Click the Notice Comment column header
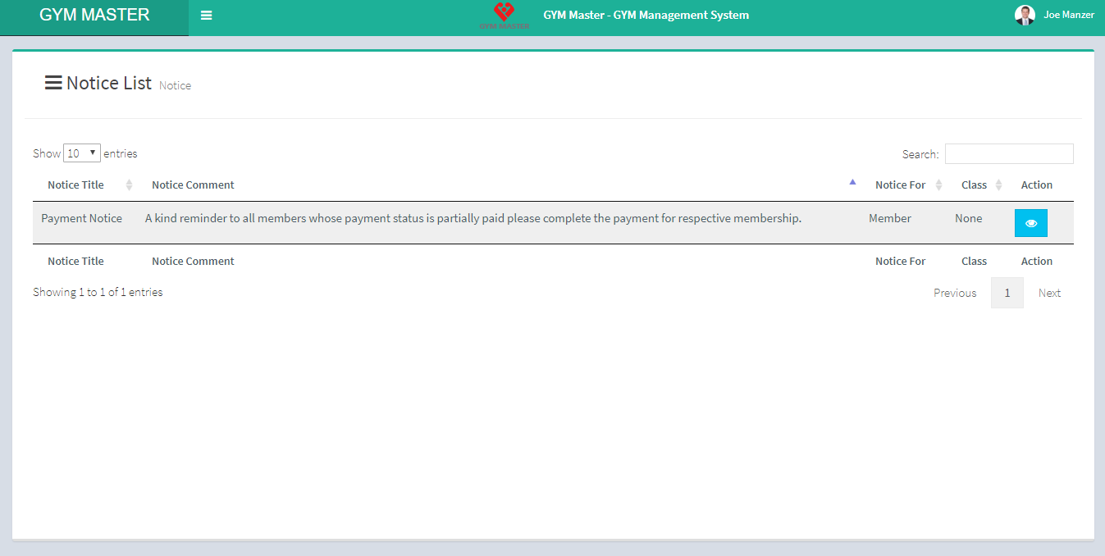1105x556 pixels. (193, 185)
